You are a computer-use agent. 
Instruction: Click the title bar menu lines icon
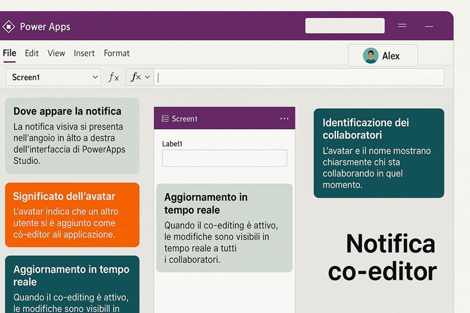click(402, 26)
